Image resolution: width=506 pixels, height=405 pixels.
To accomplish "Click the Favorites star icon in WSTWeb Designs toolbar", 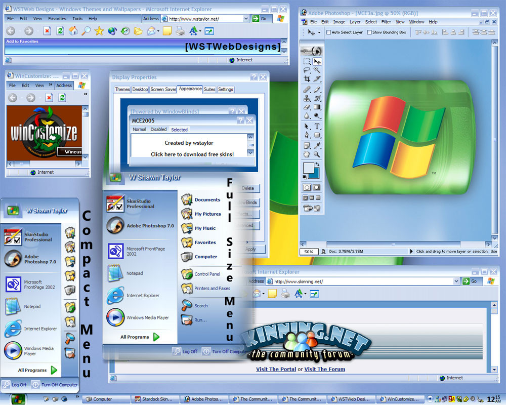I will [x=99, y=31].
